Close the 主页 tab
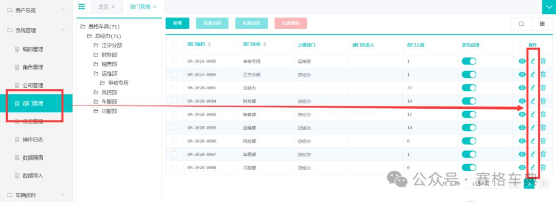Screen dimensions: 556x202 (113, 7)
